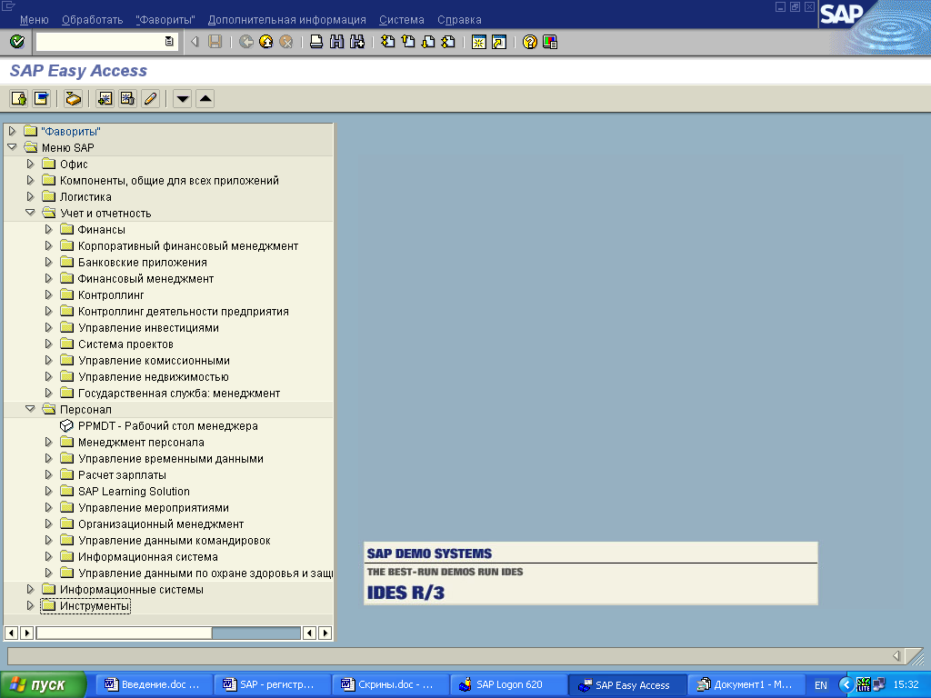Click the tree scrollbar's far-left arrow
The height and width of the screenshot is (698, 931).
(x=11, y=633)
